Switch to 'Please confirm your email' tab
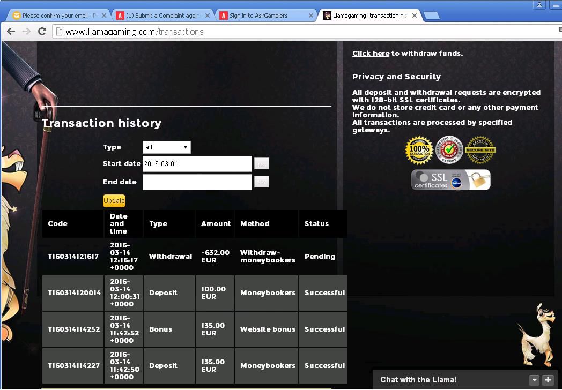The height and width of the screenshot is (390, 562). [59, 16]
